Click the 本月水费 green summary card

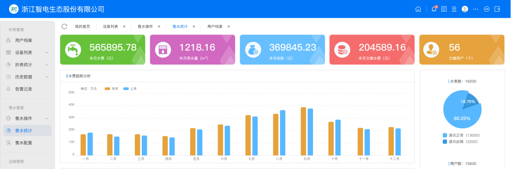coord(103,50)
